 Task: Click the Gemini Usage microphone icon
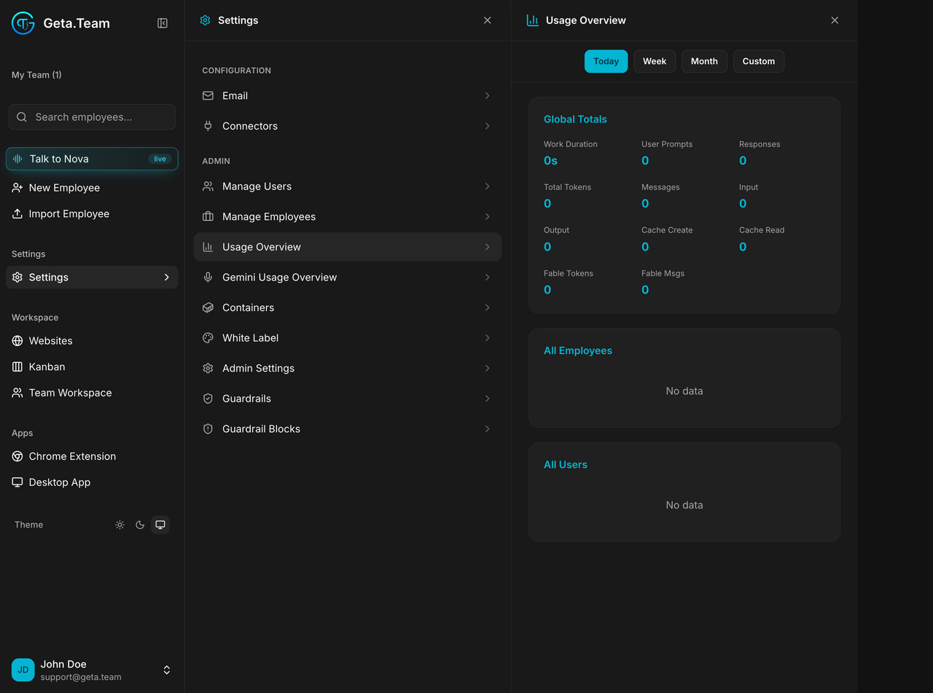point(208,277)
